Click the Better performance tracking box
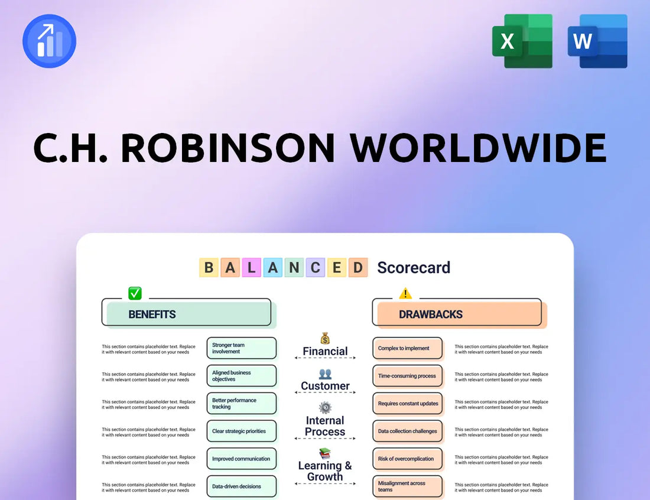 tap(242, 404)
